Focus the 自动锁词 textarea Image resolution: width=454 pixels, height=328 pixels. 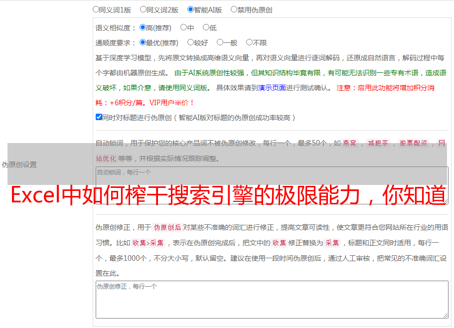272,185
